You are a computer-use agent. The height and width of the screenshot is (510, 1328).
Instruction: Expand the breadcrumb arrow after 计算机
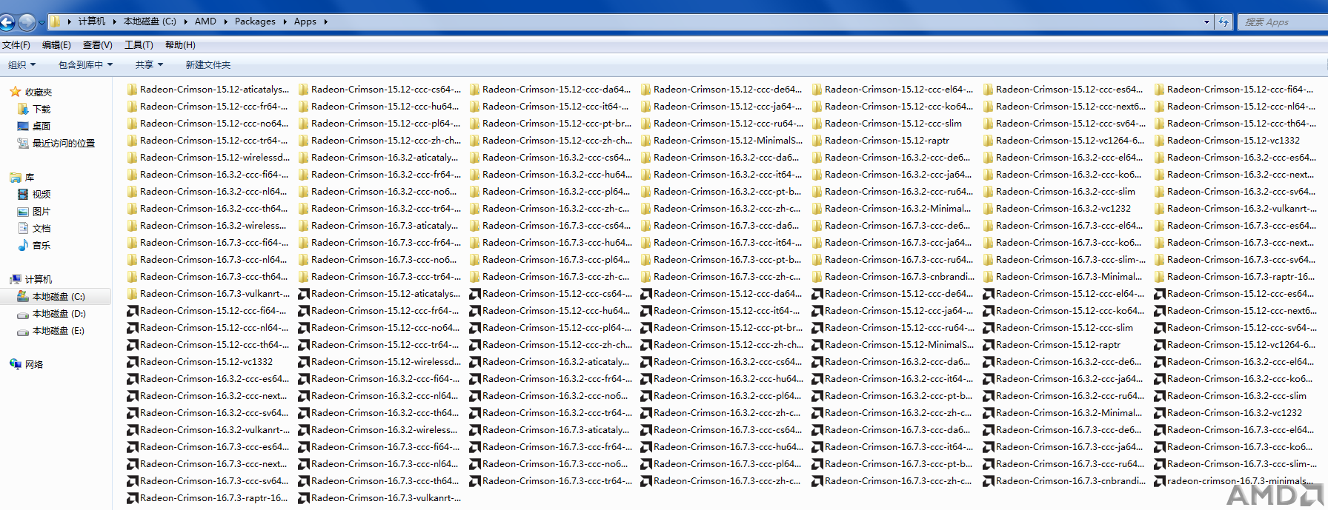click(114, 21)
